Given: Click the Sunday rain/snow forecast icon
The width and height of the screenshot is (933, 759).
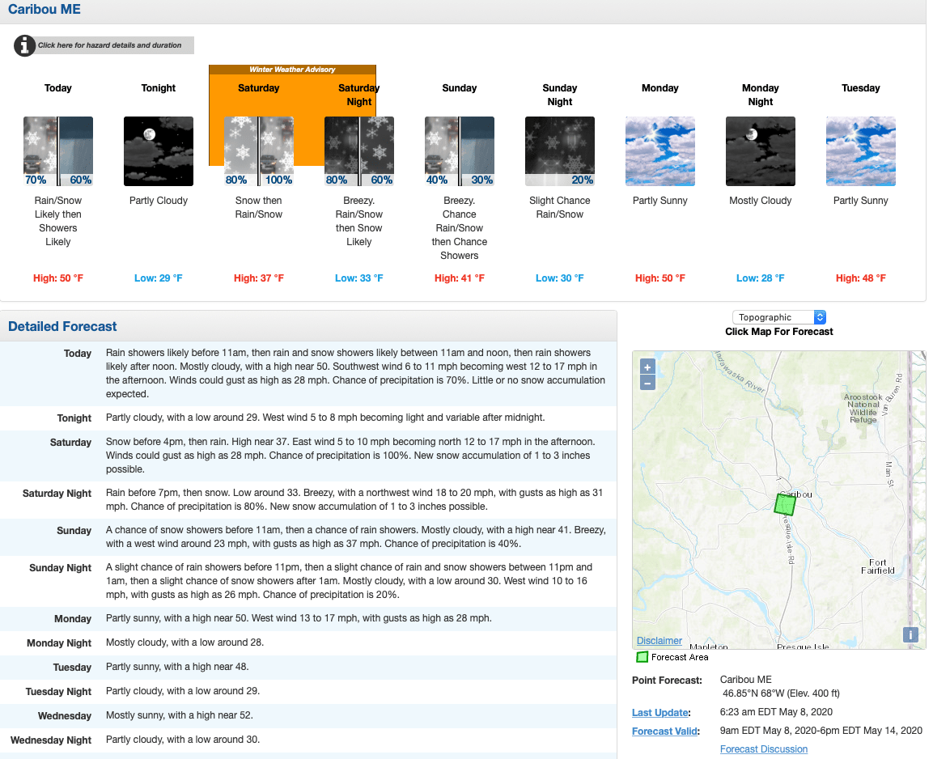Looking at the screenshot, I should (460, 151).
